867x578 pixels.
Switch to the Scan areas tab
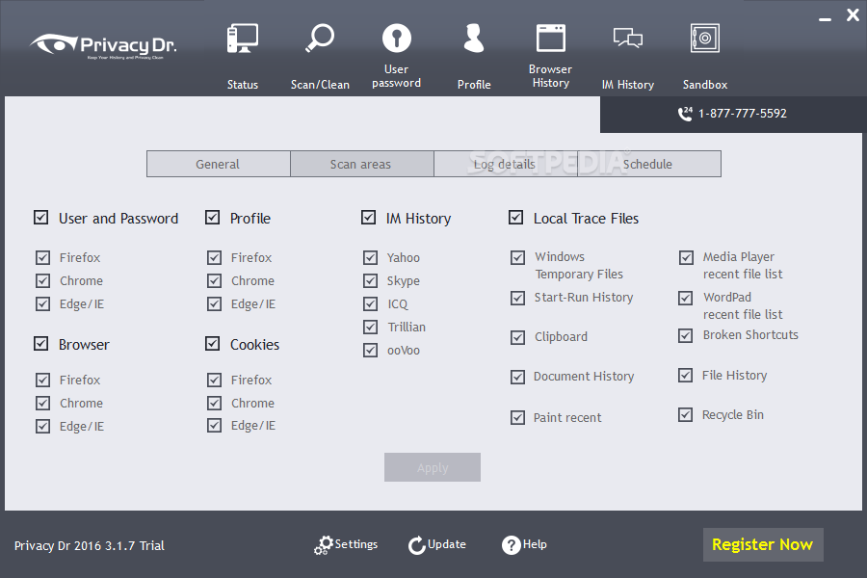coord(362,164)
